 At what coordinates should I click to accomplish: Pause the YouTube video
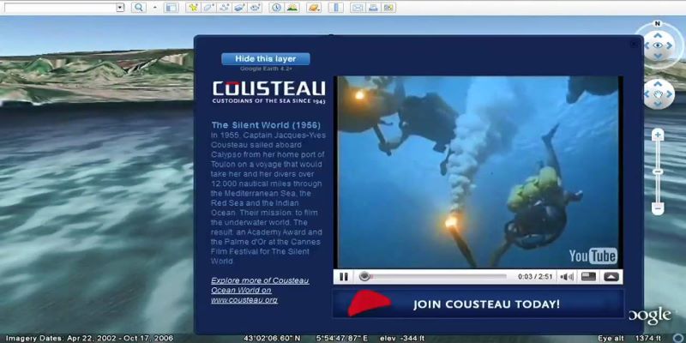(344, 277)
